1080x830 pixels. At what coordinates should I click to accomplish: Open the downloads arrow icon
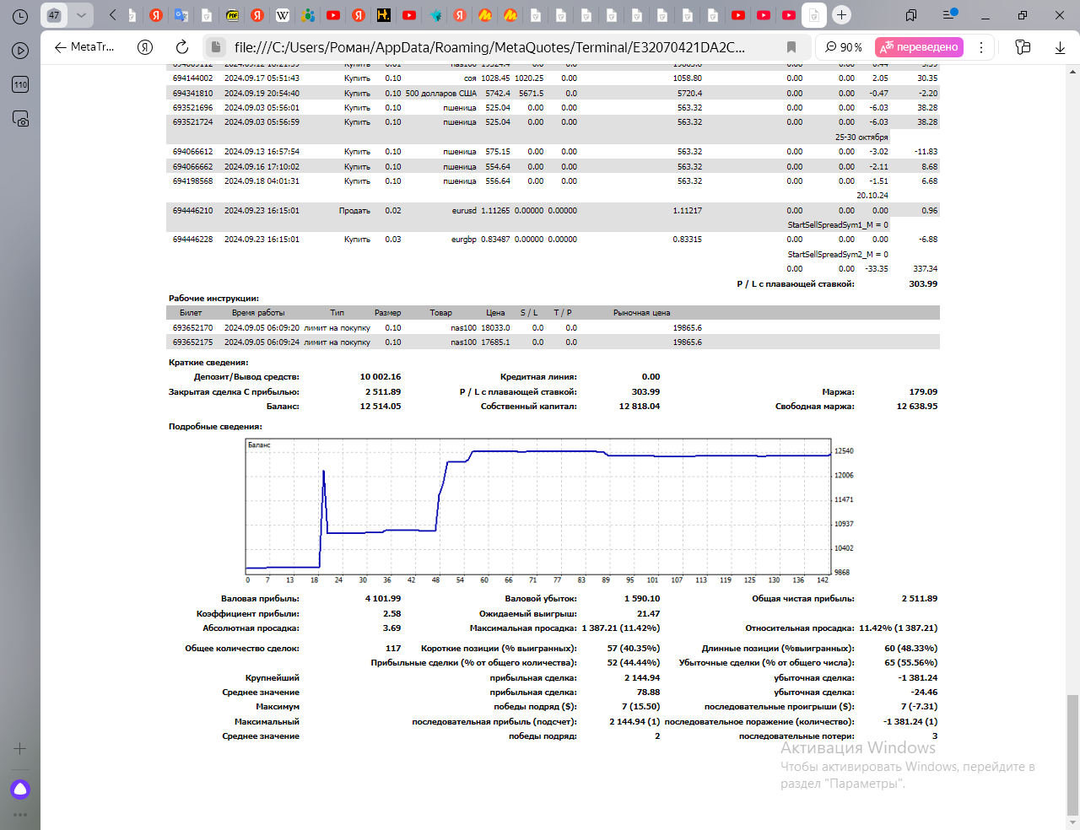point(1061,47)
